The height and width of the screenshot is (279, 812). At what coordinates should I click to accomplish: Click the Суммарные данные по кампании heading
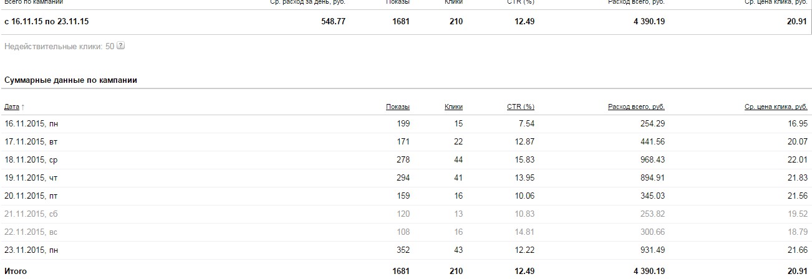[x=70, y=80]
